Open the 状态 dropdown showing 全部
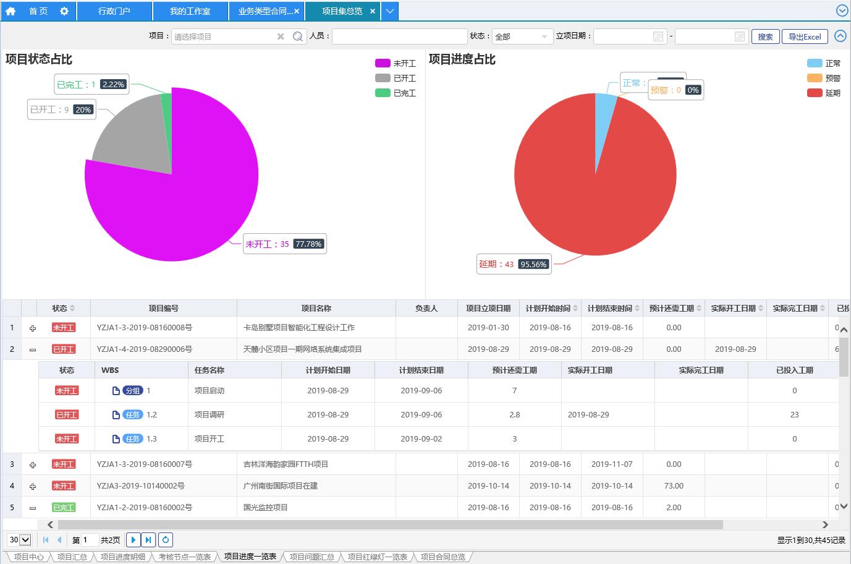 click(522, 36)
